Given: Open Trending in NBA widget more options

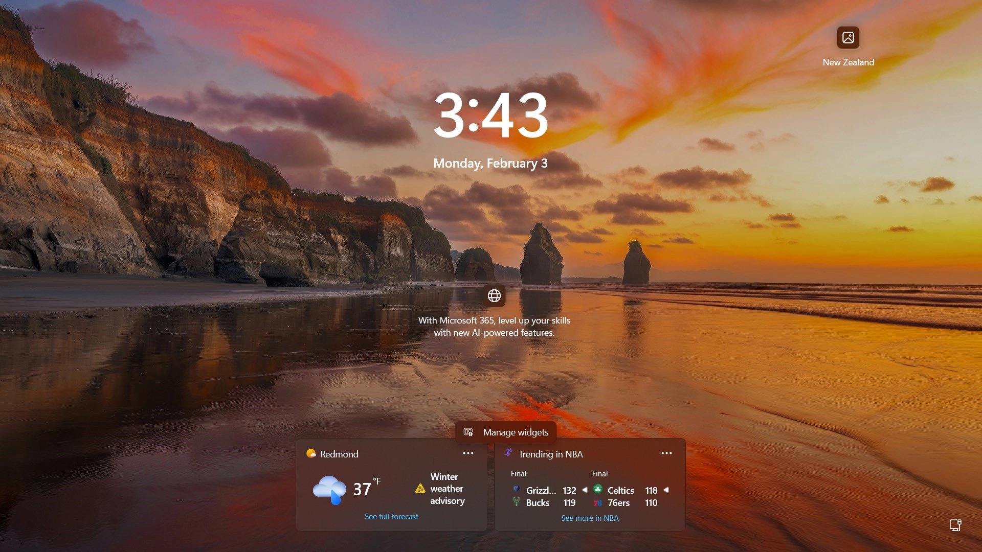Looking at the screenshot, I should pos(666,453).
